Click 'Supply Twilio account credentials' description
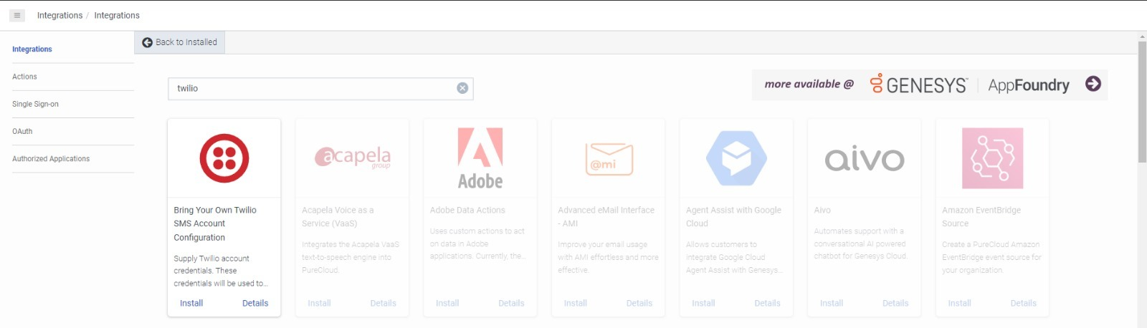Viewport: 1147px width, 328px height. coord(221,271)
